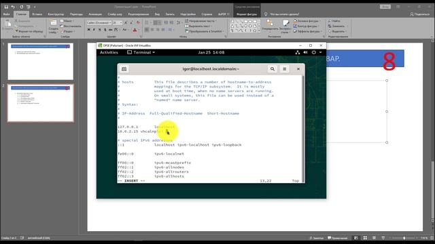The image size is (435, 244).
Task: Open the terminal search magnifier icon
Action: click(x=273, y=69)
